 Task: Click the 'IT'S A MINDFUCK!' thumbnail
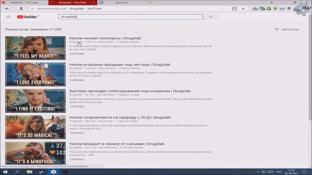[36, 153]
